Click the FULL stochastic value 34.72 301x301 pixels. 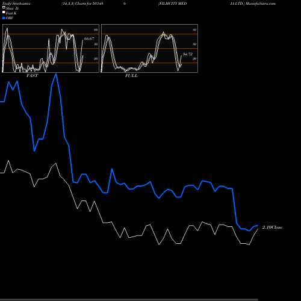[188, 54]
